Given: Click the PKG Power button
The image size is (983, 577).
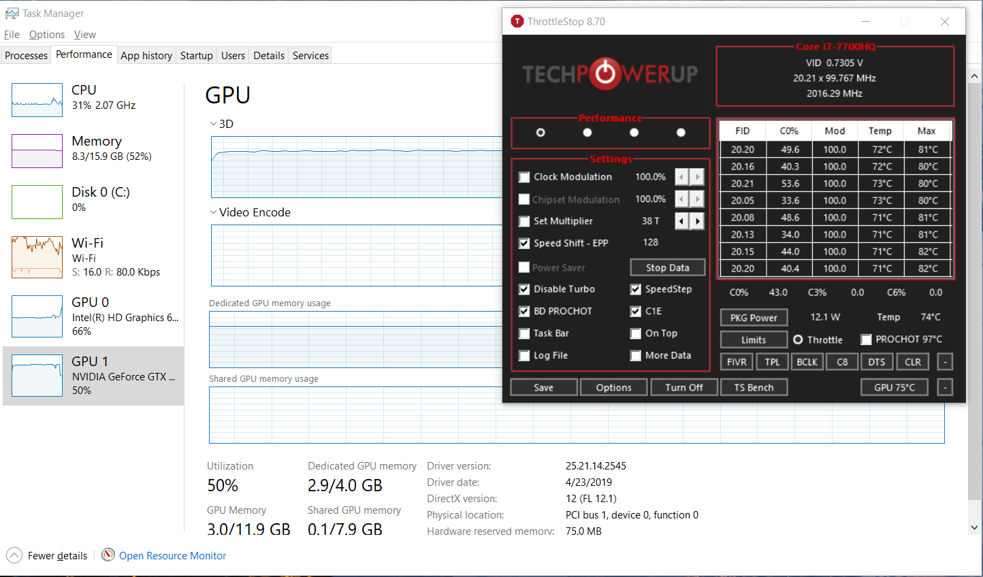Looking at the screenshot, I should pyautogui.click(x=754, y=318).
